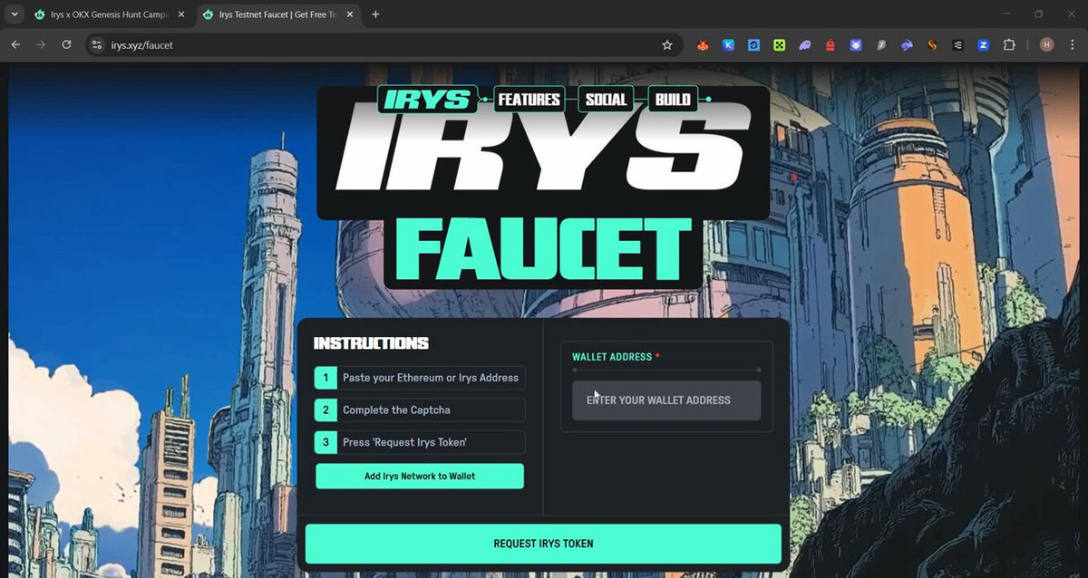
Task: Click the IRYS logo nav item
Action: click(x=427, y=100)
